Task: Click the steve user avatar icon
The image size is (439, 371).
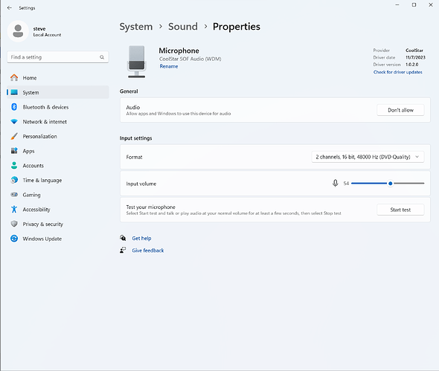Action: click(x=18, y=31)
